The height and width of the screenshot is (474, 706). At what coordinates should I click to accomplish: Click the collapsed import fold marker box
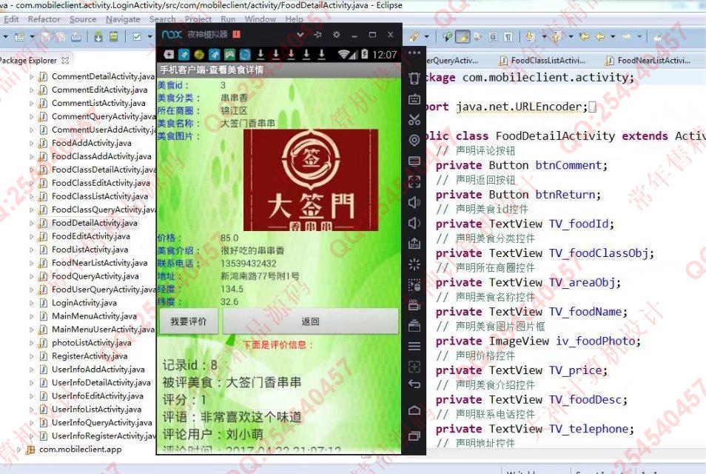pos(593,107)
